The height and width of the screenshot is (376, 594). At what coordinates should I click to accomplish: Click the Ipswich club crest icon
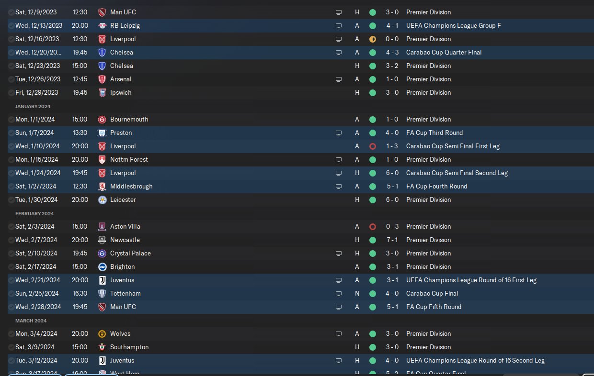pyautogui.click(x=102, y=92)
